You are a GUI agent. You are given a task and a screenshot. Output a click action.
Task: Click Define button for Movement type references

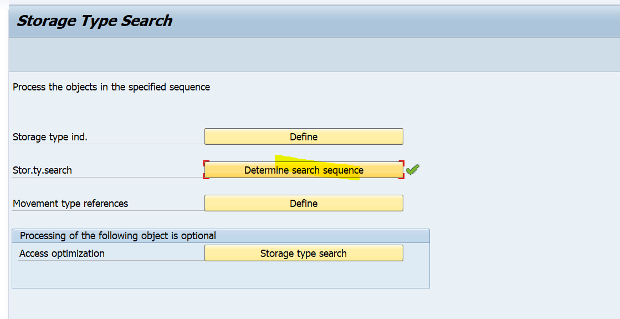click(x=304, y=203)
